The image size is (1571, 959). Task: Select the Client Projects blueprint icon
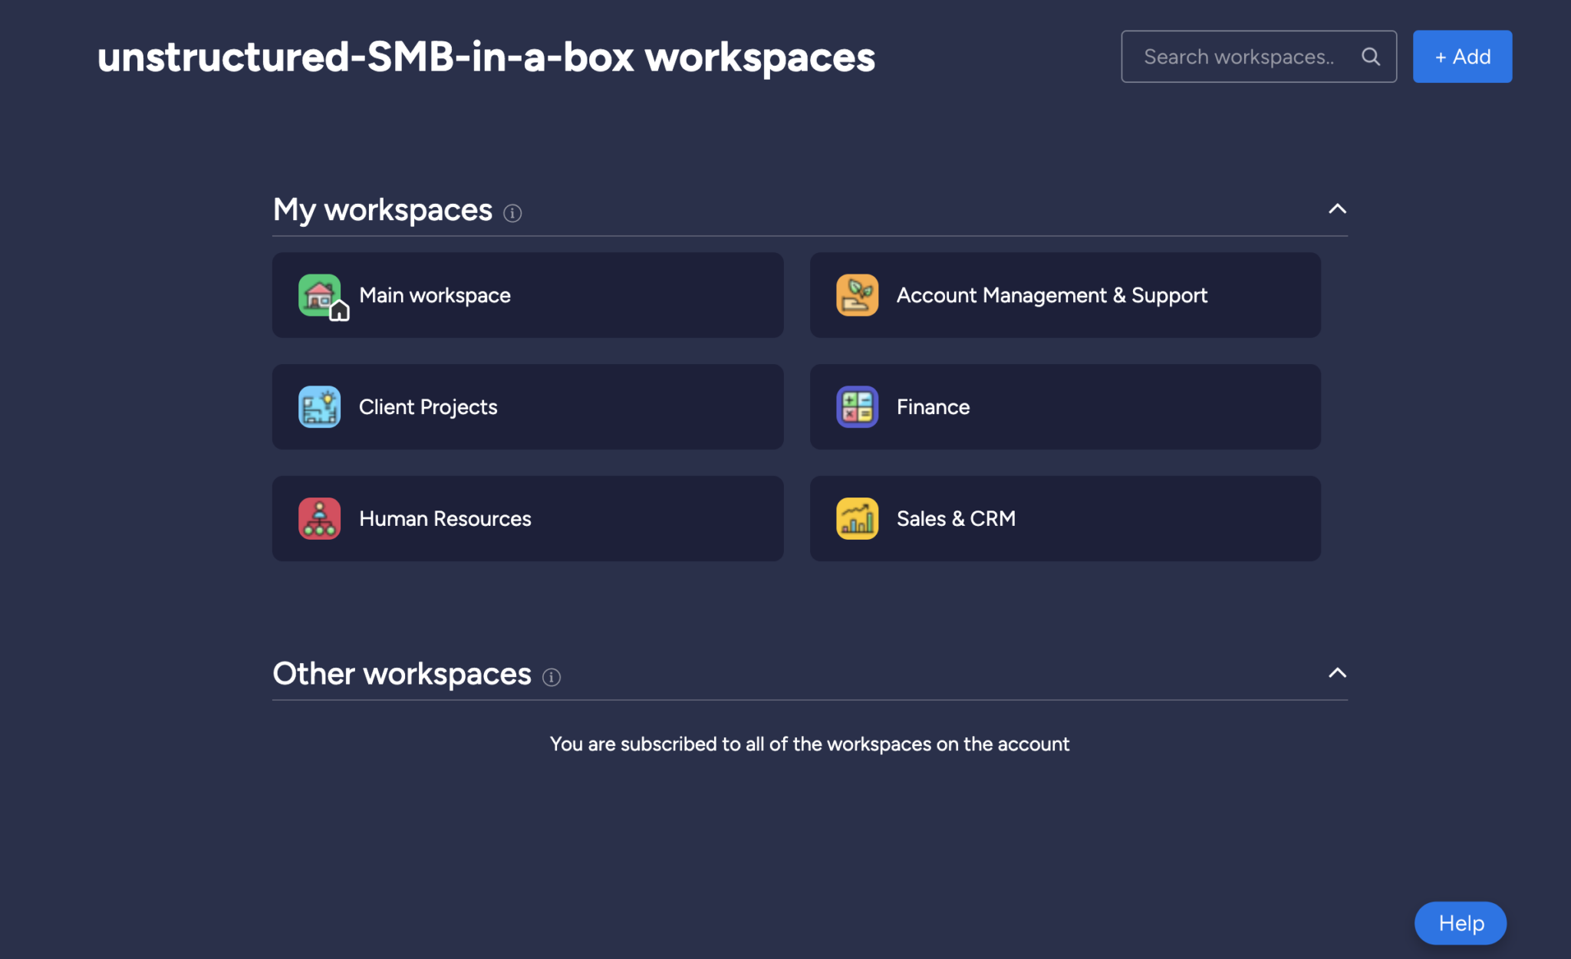(x=319, y=406)
